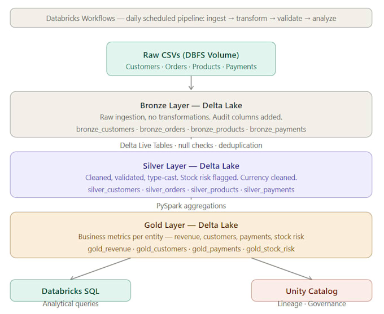
Task: Click 'Delta Live Tables · null checks' label
Action: pyautogui.click(x=191, y=145)
